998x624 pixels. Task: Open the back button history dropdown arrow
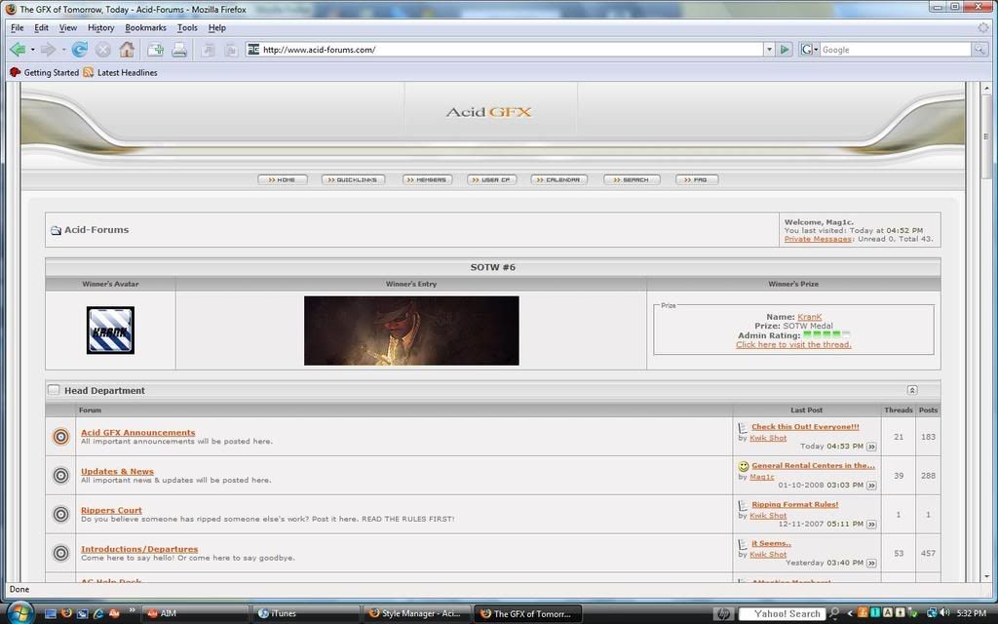coord(32,50)
